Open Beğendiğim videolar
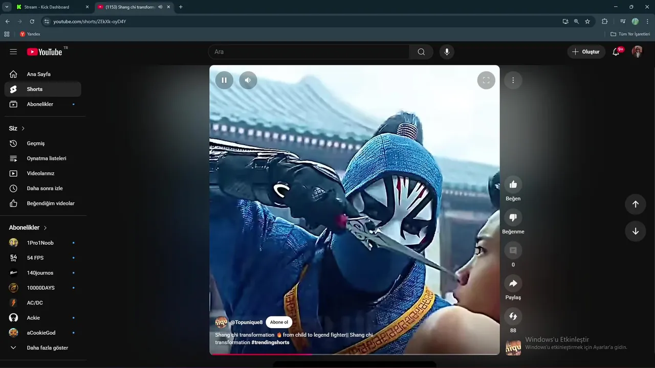The height and width of the screenshot is (368, 655). [43, 203]
